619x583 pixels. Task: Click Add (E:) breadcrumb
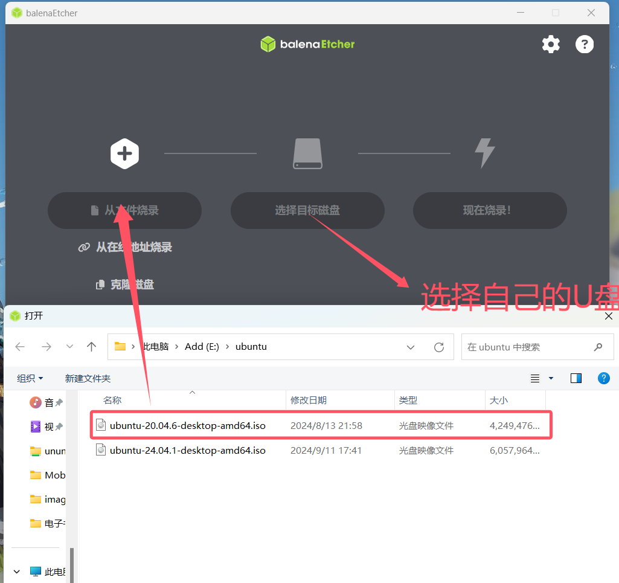tap(202, 347)
